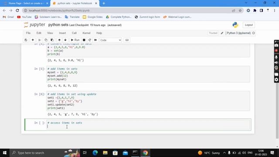The width and height of the screenshot is (279, 157).
Task: Open the screen recorder settings gear
Action: [x=276, y=79]
